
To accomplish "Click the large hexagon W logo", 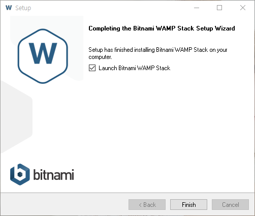I will [x=43, y=56].
